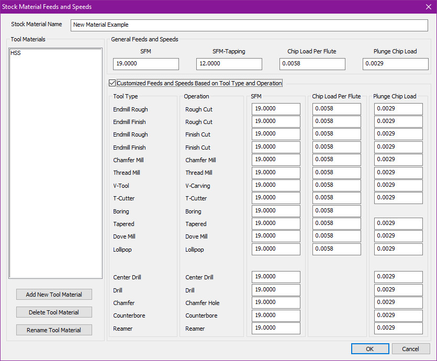Enable the Customized Feeds and Speeds checkbox
437x361 pixels.
112,82
